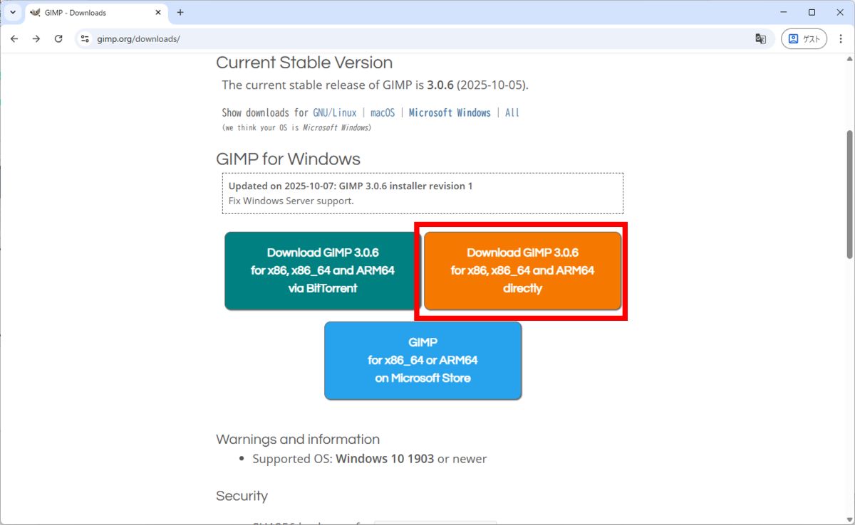Screen dimensions: 855x525
Task: Click the browser back arrow
Action: 14,39
